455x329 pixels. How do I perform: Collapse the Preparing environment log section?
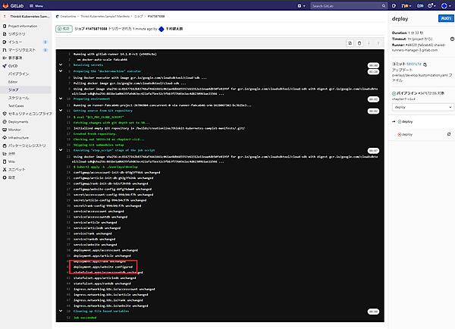[x=61, y=99]
